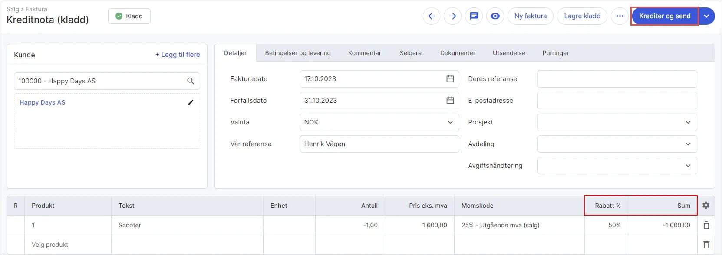
Task: Switch to Betingelser og levering tab
Action: (x=298, y=53)
